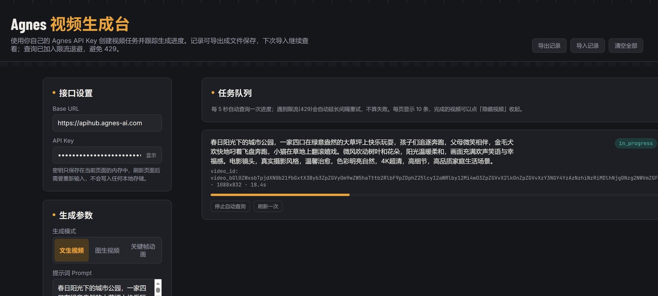Click 清空全部 to clear all records
Image resolution: width=658 pixels, height=296 pixels.
pyautogui.click(x=626, y=46)
